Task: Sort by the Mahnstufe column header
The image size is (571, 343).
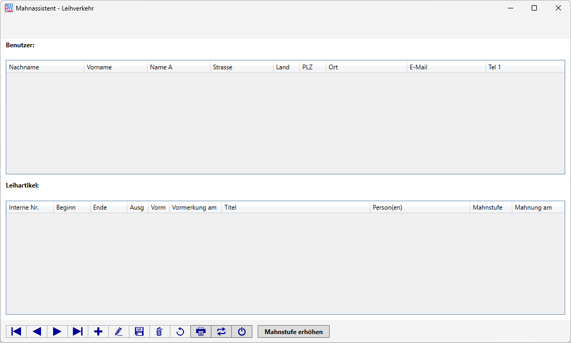Action: coord(491,207)
